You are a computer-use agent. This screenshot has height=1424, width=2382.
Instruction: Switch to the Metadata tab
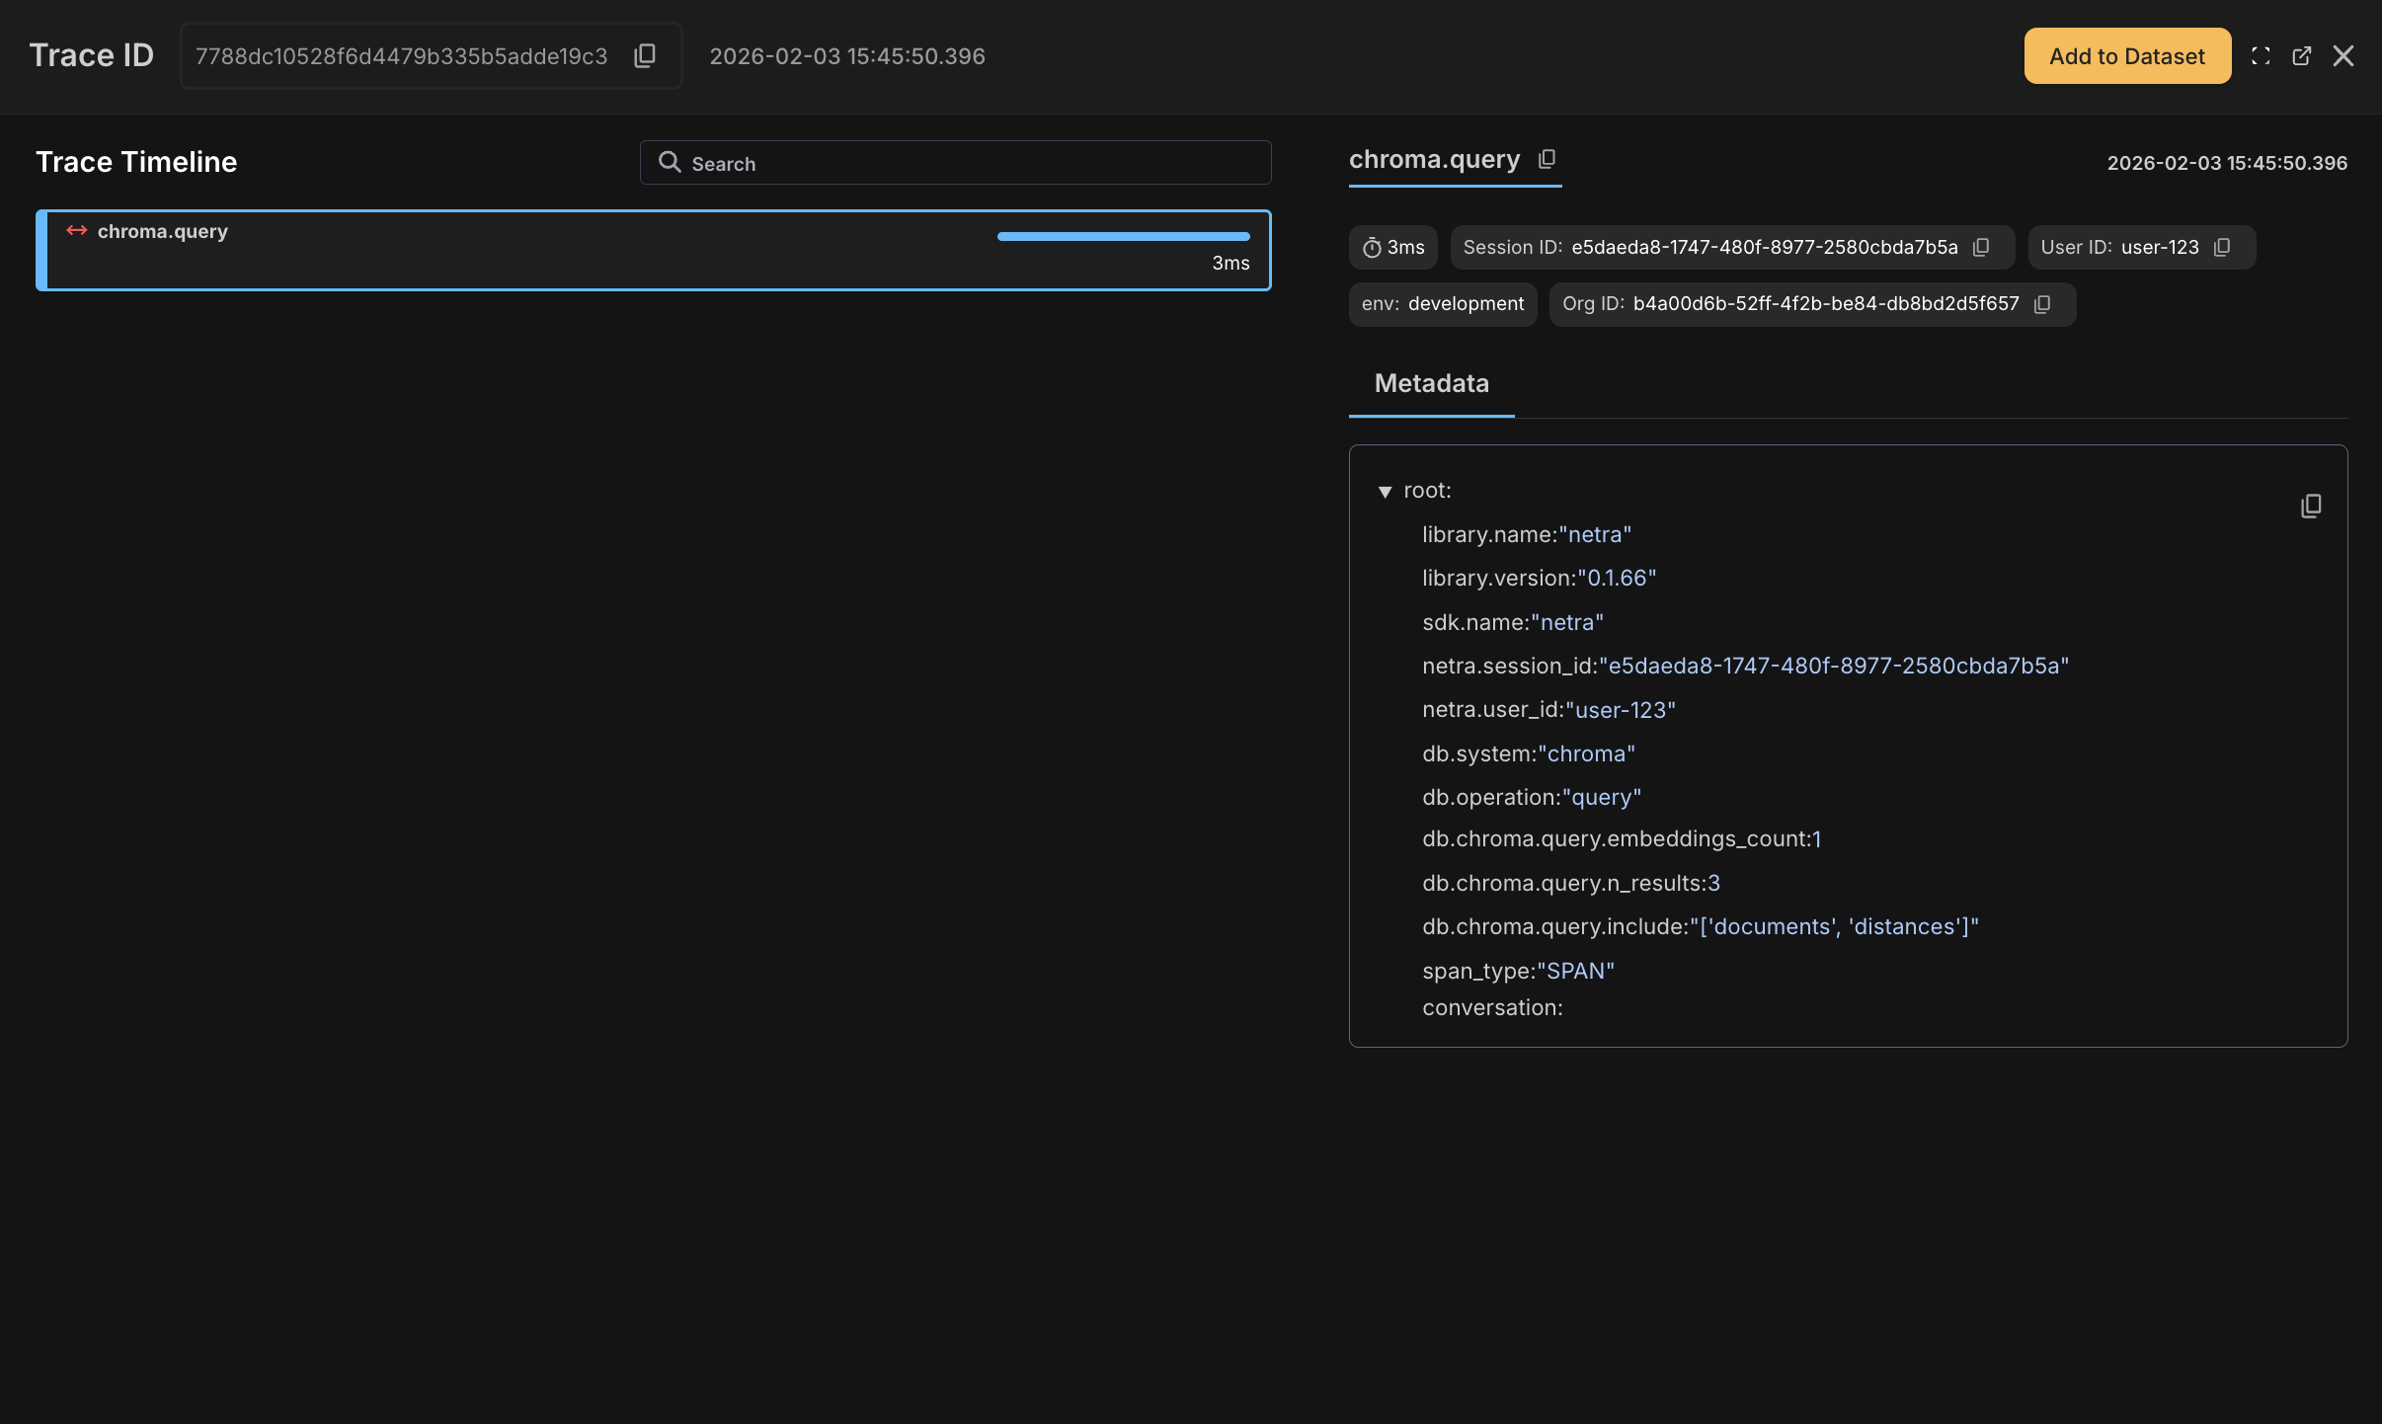click(1431, 384)
